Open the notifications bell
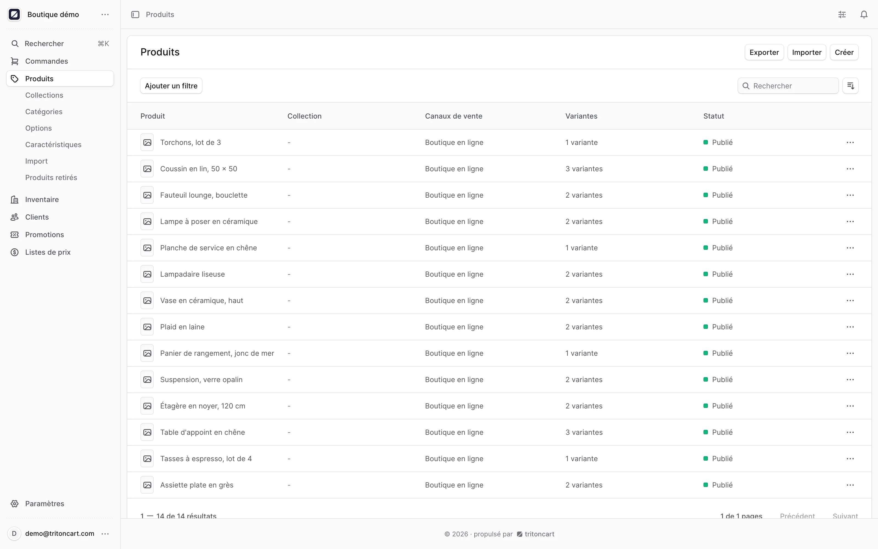This screenshot has width=878, height=549. click(864, 15)
